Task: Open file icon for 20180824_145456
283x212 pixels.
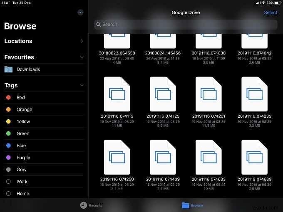Action: (x=163, y=41)
